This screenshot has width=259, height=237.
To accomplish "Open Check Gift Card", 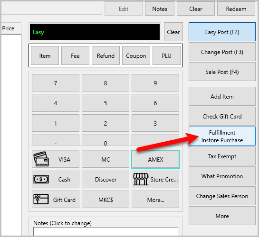I will pos(222,116).
